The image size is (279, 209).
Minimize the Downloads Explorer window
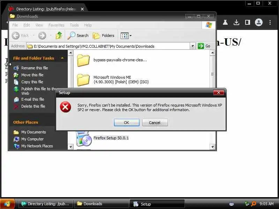189,16
